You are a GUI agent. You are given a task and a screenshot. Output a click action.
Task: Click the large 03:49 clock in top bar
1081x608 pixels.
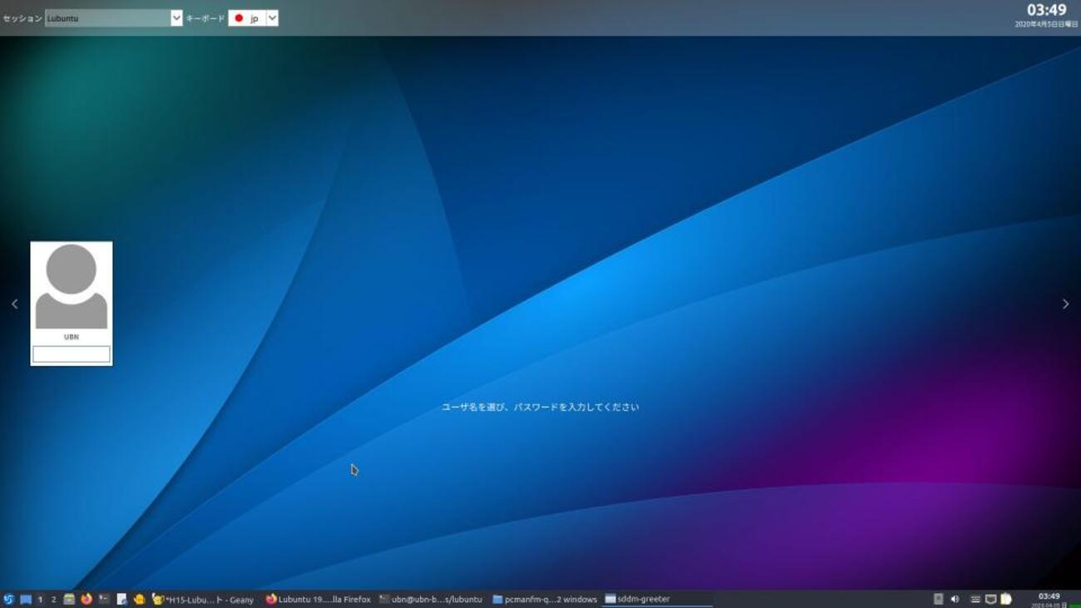(x=1046, y=10)
